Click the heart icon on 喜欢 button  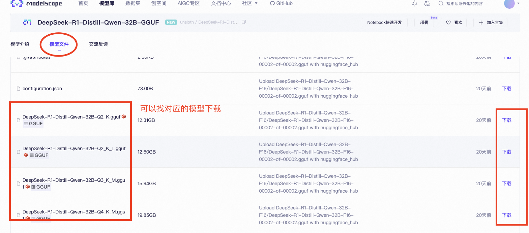click(448, 23)
